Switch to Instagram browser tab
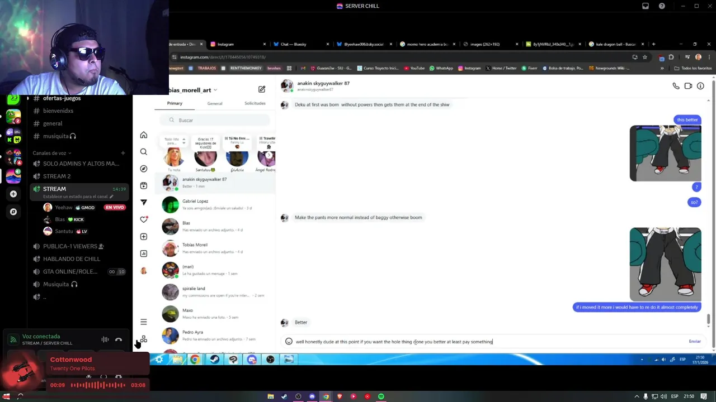The width and height of the screenshot is (716, 402). [237, 44]
